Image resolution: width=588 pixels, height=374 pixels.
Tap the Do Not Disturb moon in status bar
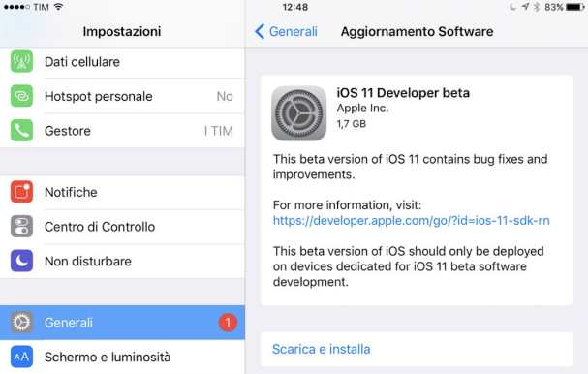click(x=513, y=7)
